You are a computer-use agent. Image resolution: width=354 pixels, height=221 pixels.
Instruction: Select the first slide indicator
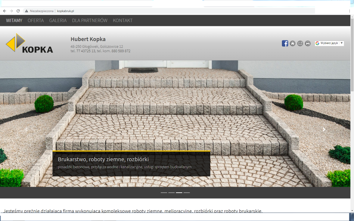pyautogui.click(x=164, y=192)
